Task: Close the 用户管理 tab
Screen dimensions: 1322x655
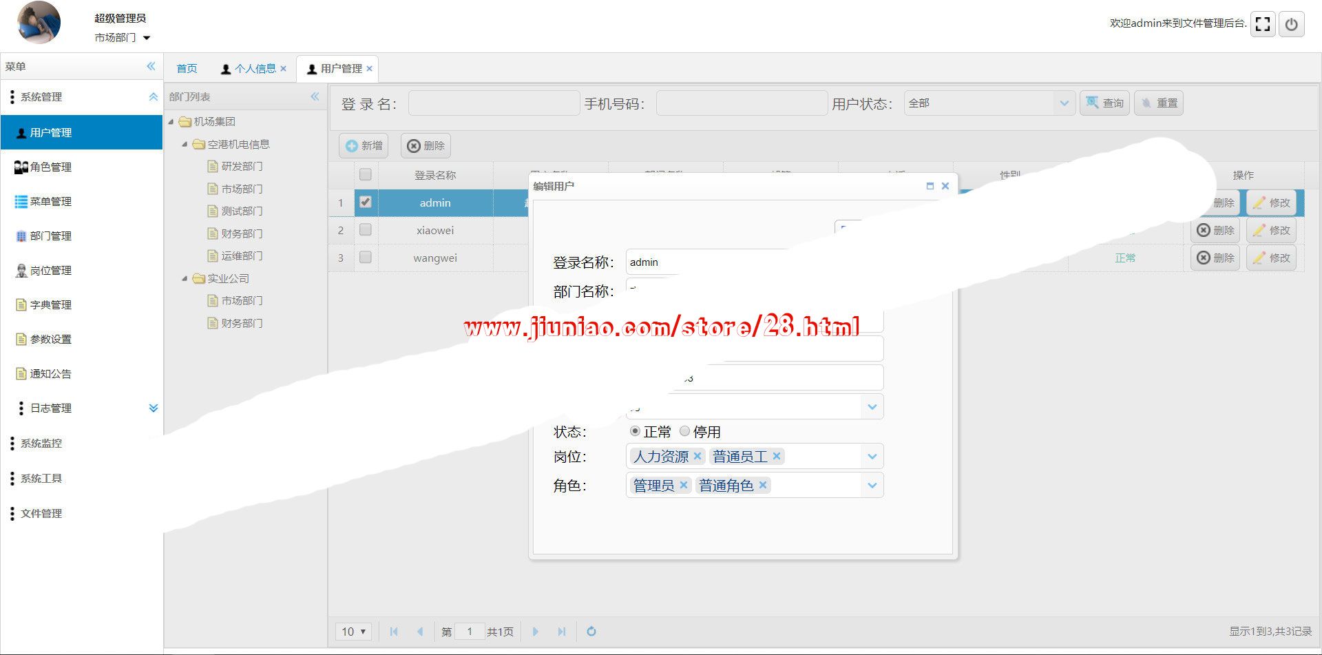Action: coord(369,68)
